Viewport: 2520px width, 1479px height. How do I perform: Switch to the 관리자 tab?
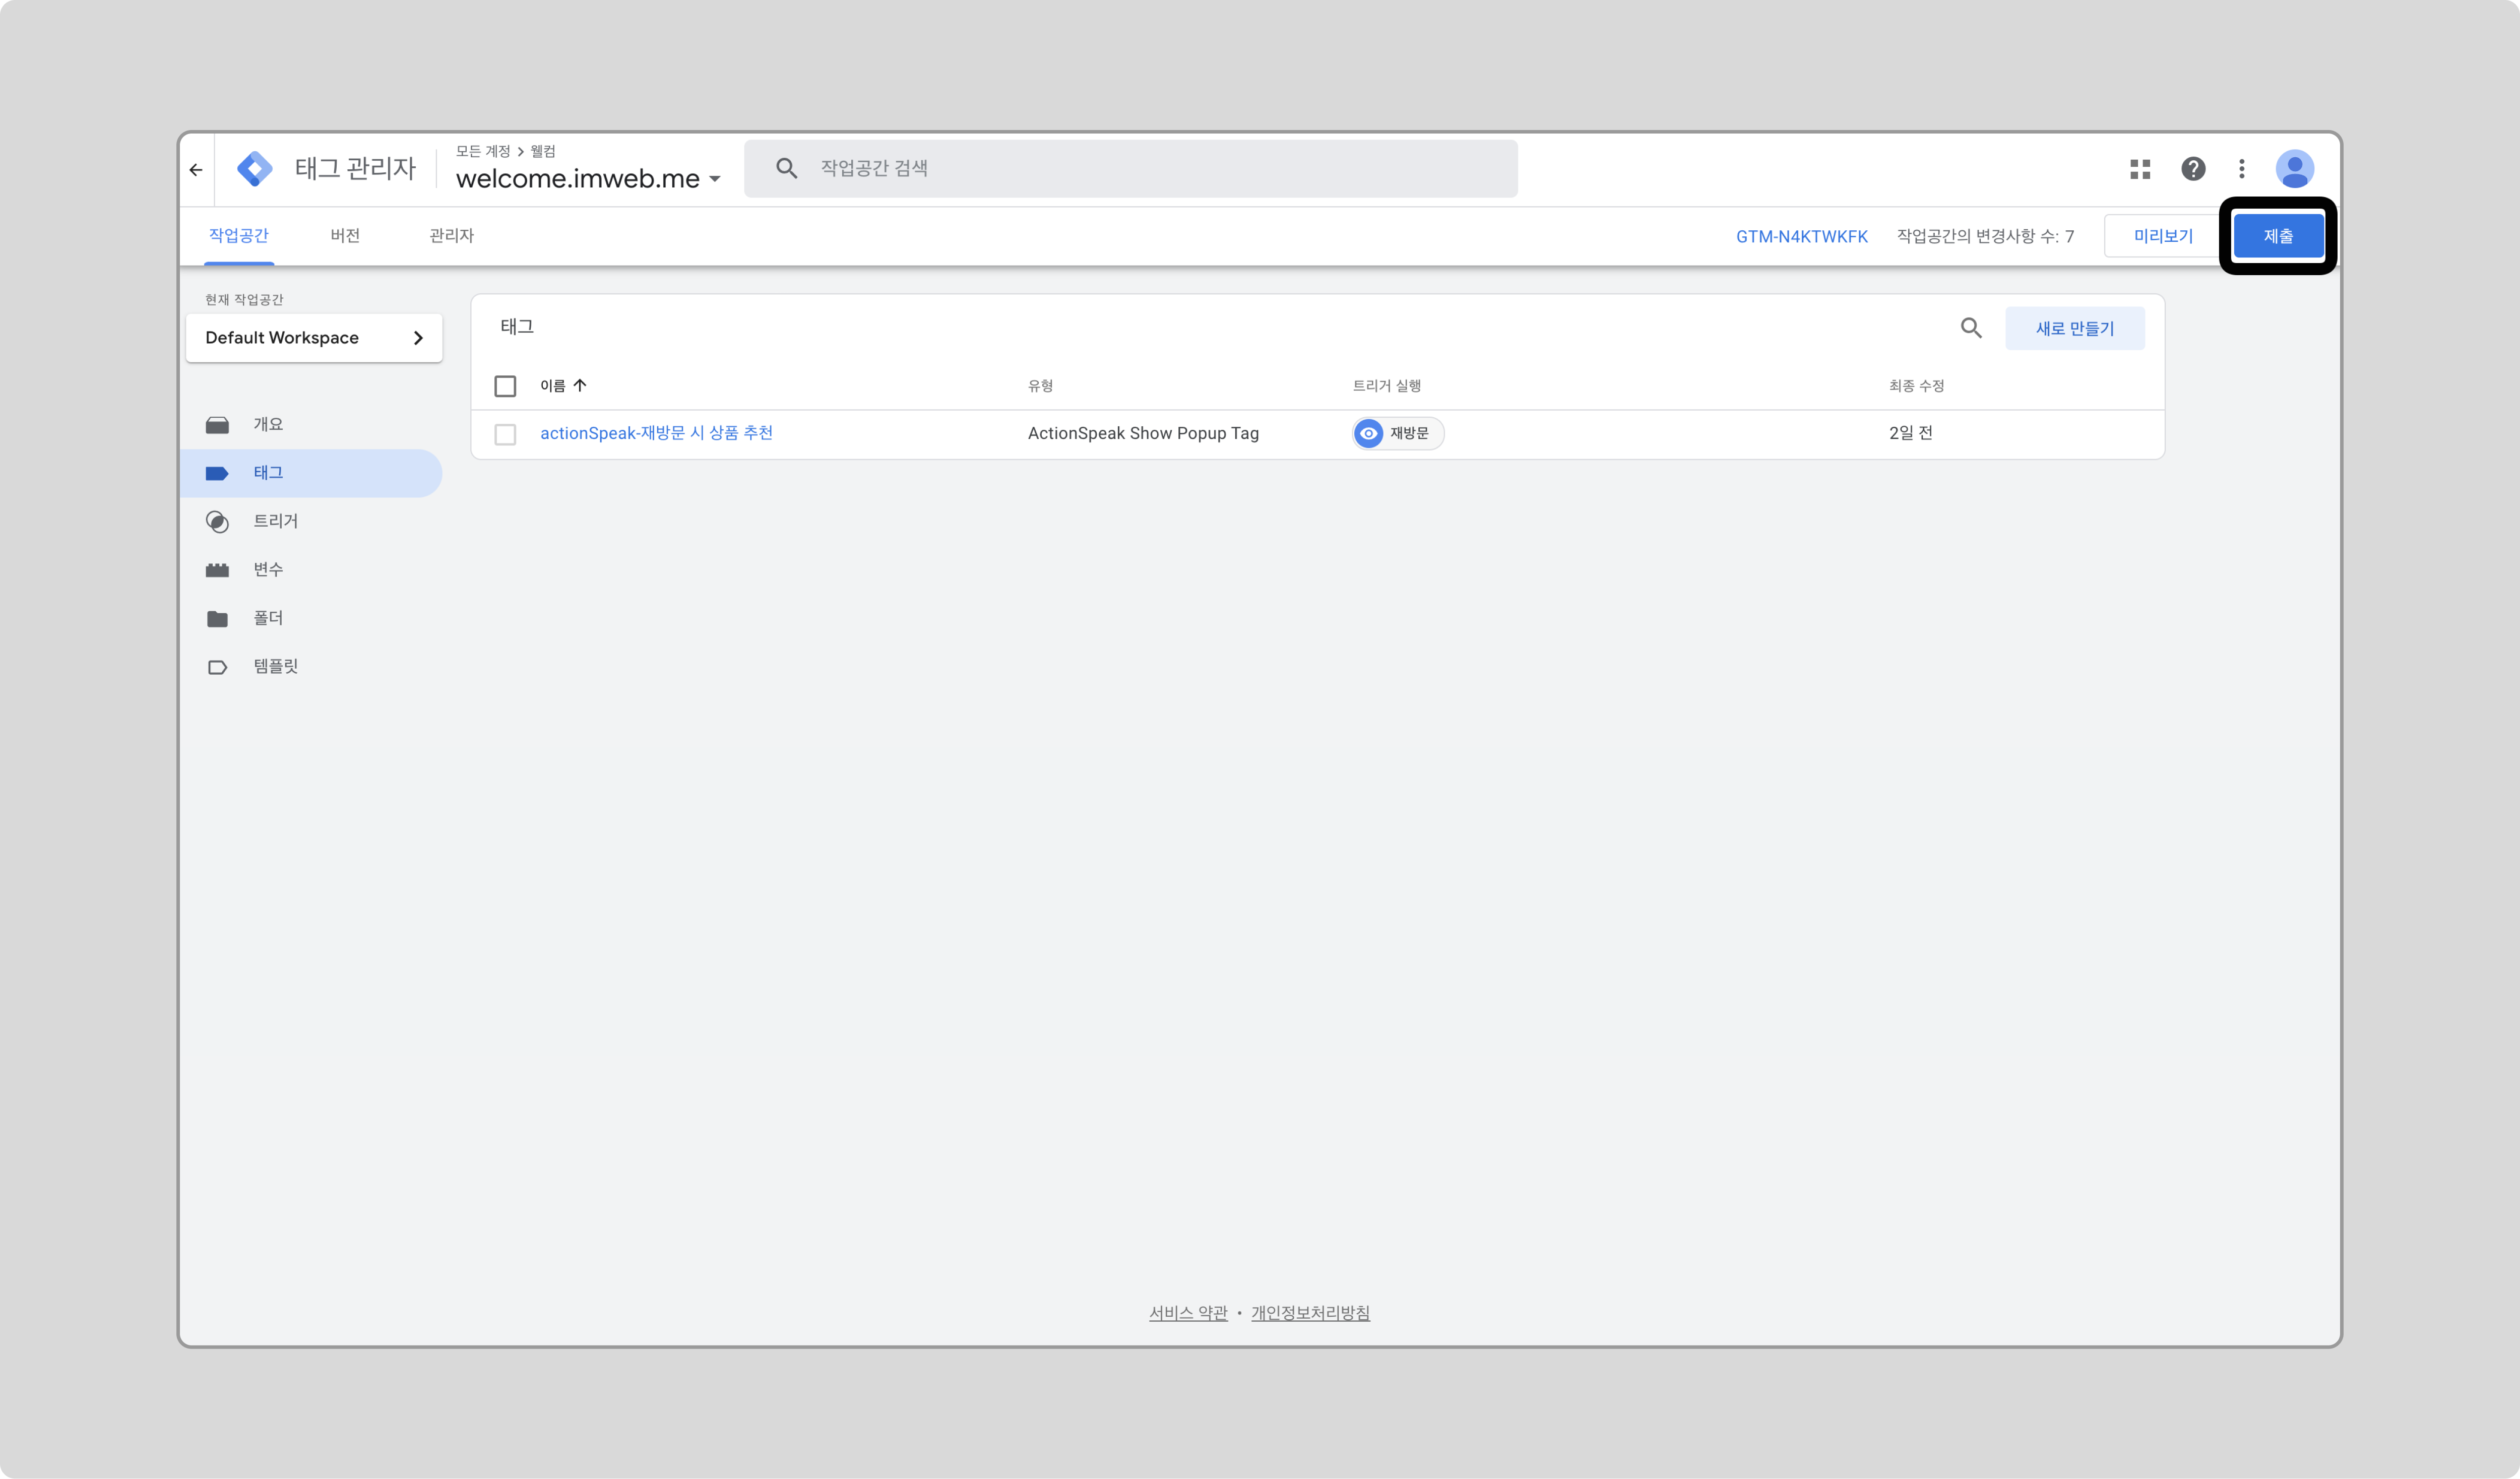click(451, 235)
